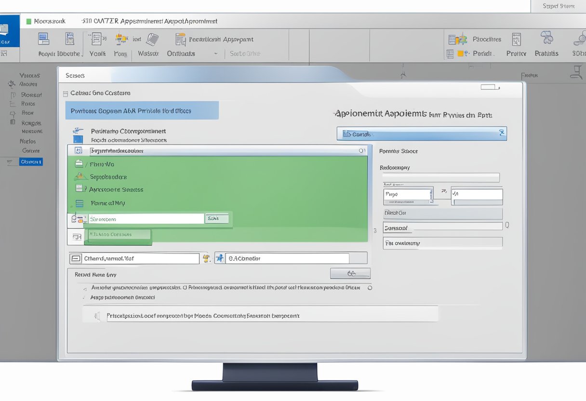The width and height of the screenshot is (586, 401).
Task: Toggle the checkbox left of "Cthand/annol.'8of" field
Action: pyautogui.click(x=76, y=259)
